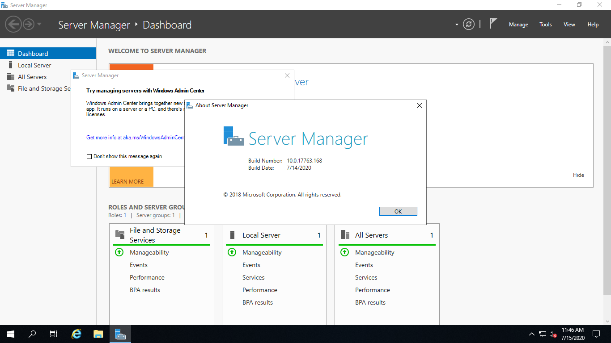Click the Local Server icon in sidebar

pyautogui.click(x=11, y=65)
